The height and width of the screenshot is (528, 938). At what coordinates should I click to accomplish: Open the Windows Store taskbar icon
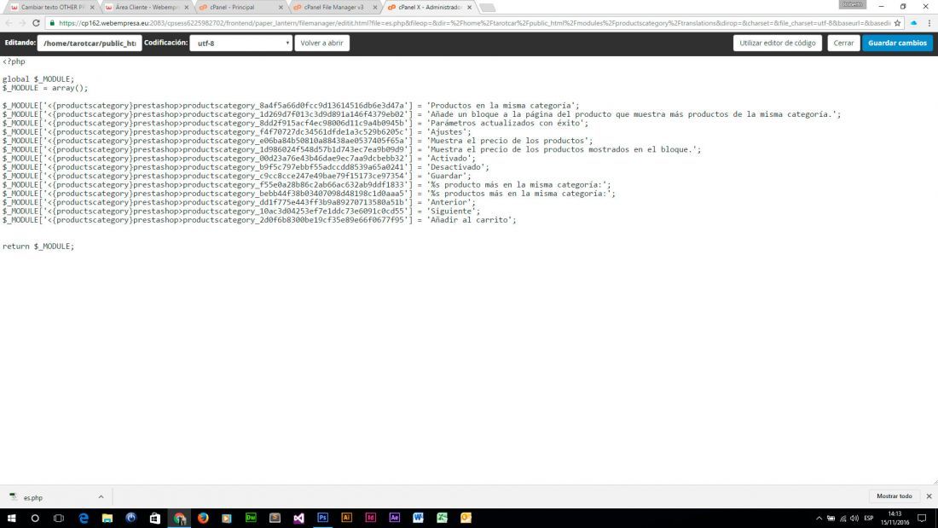pos(155,518)
